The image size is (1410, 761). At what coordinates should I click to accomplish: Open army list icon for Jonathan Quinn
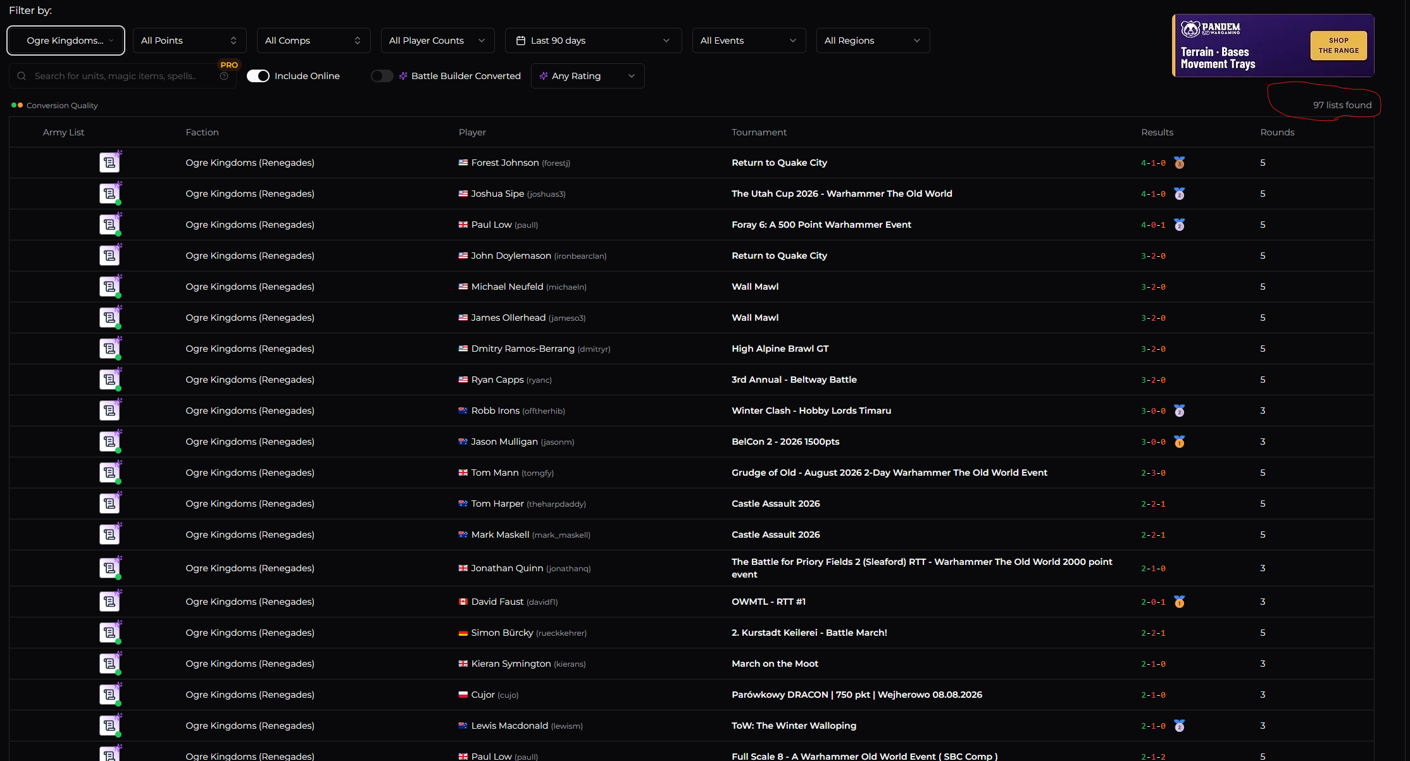(x=110, y=568)
